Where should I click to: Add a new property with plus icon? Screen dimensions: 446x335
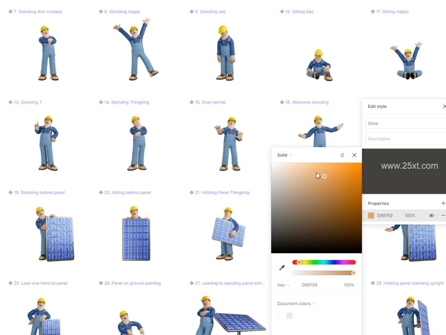443,203
